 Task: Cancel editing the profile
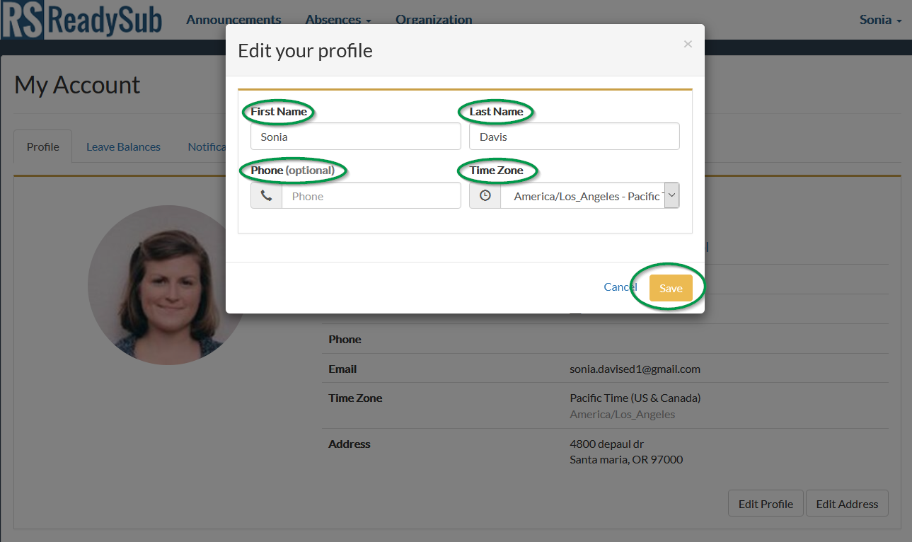pos(619,287)
